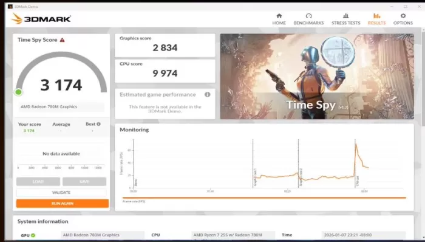The height and width of the screenshot is (242, 425).
Task: Click the Your score value 3 174
Action: pos(29,131)
